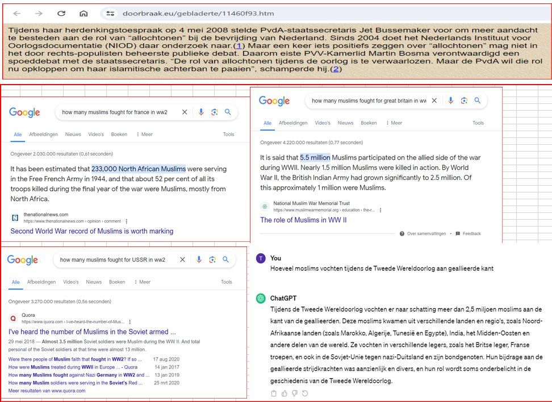Click magnifier in France search box

click(228, 112)
